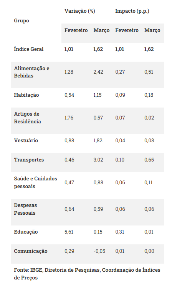Click the Grupo column header

(21, 20)
